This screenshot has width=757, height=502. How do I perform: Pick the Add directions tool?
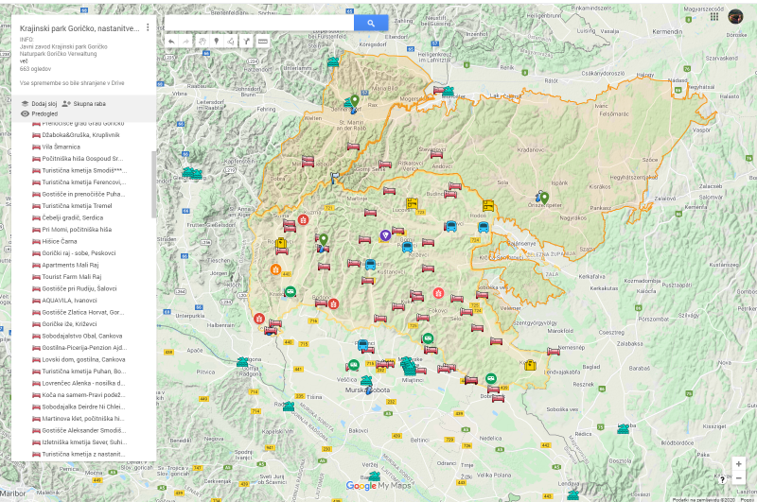(247, 42)
